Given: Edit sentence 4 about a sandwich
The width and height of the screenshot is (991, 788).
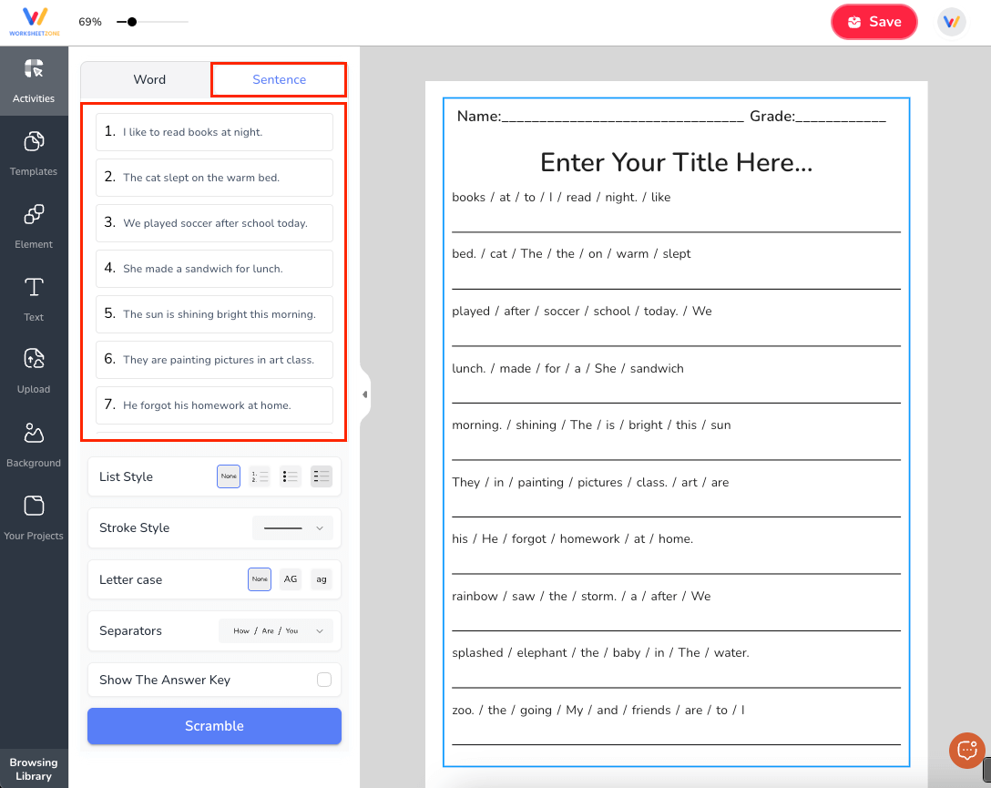Looking at the screenshot, I should (x=214, y=269).
